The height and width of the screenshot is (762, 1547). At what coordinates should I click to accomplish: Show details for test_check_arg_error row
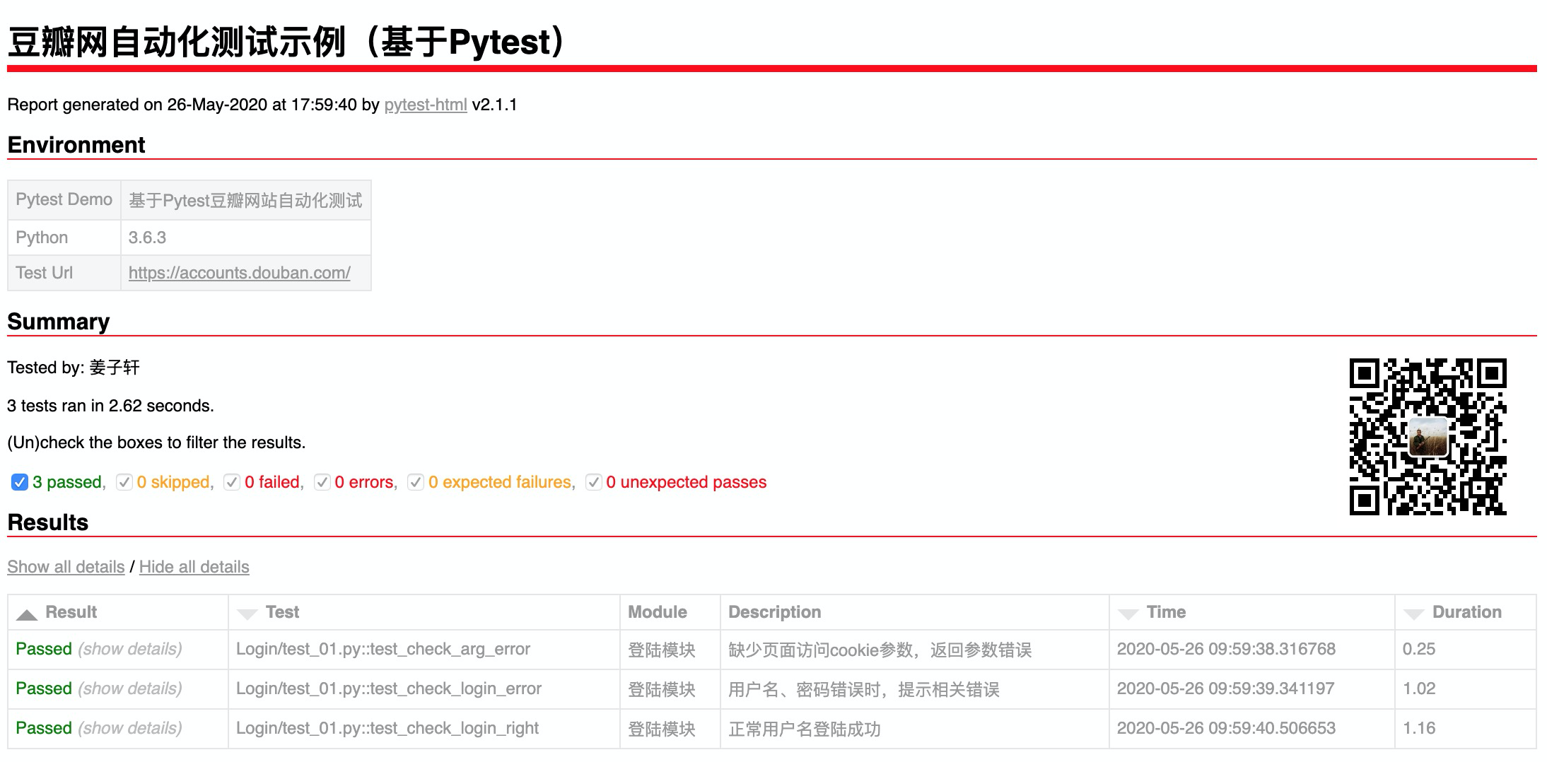(x=130, y=649)
